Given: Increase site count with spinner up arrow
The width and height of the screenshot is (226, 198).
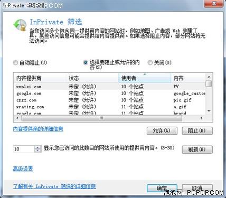Looking at the screenshot, I should (x=38, y=147).
